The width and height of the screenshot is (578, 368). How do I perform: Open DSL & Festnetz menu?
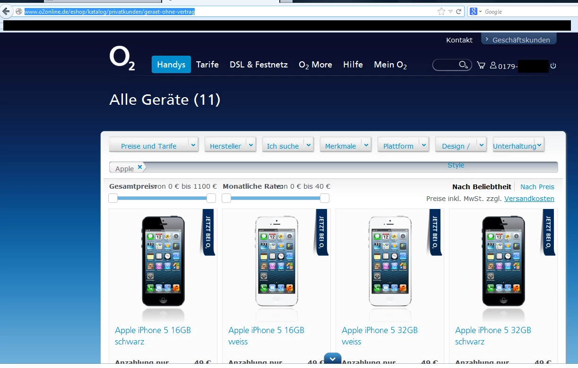(259, 65)
